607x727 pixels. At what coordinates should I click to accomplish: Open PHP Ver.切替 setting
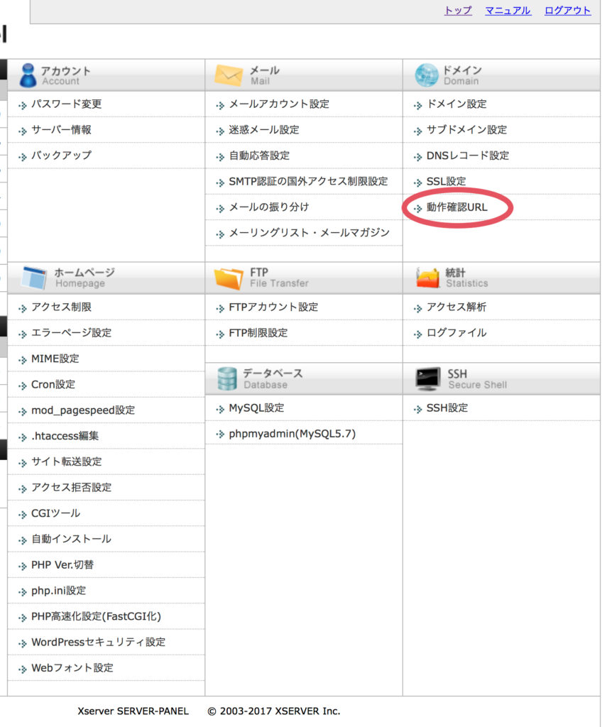(x=62, y=564)
